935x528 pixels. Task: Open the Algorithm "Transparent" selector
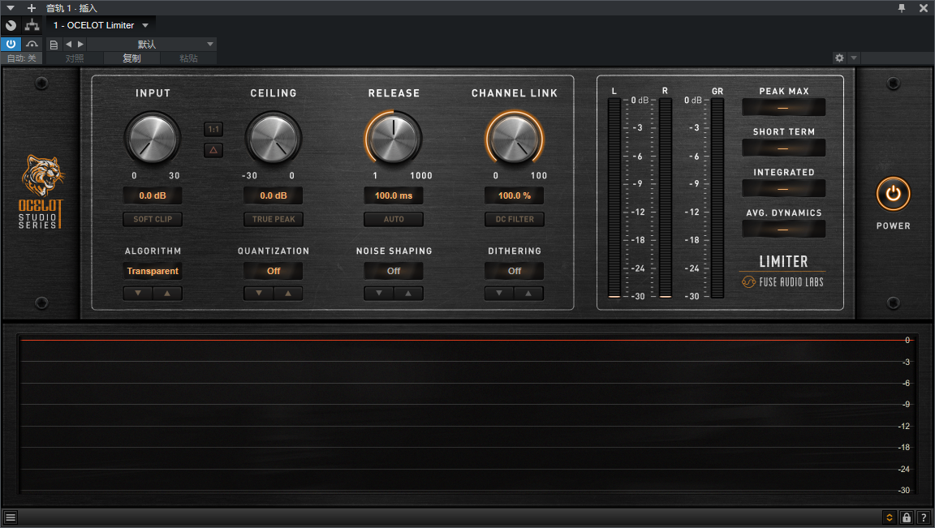153,271
